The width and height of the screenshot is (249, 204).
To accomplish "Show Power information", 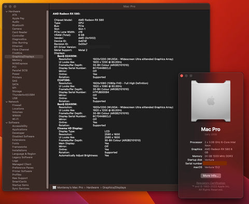I will point(16,74).
